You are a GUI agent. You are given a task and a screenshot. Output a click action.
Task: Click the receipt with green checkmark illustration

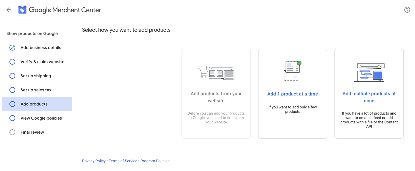coord(293,71)
